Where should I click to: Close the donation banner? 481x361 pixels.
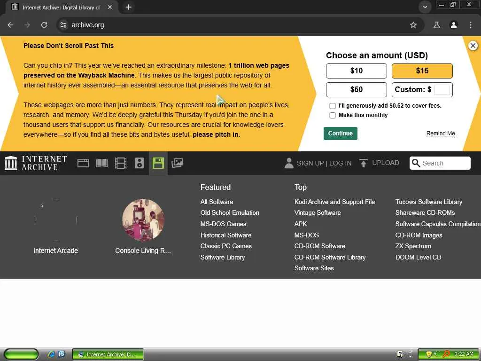(473, 46)
